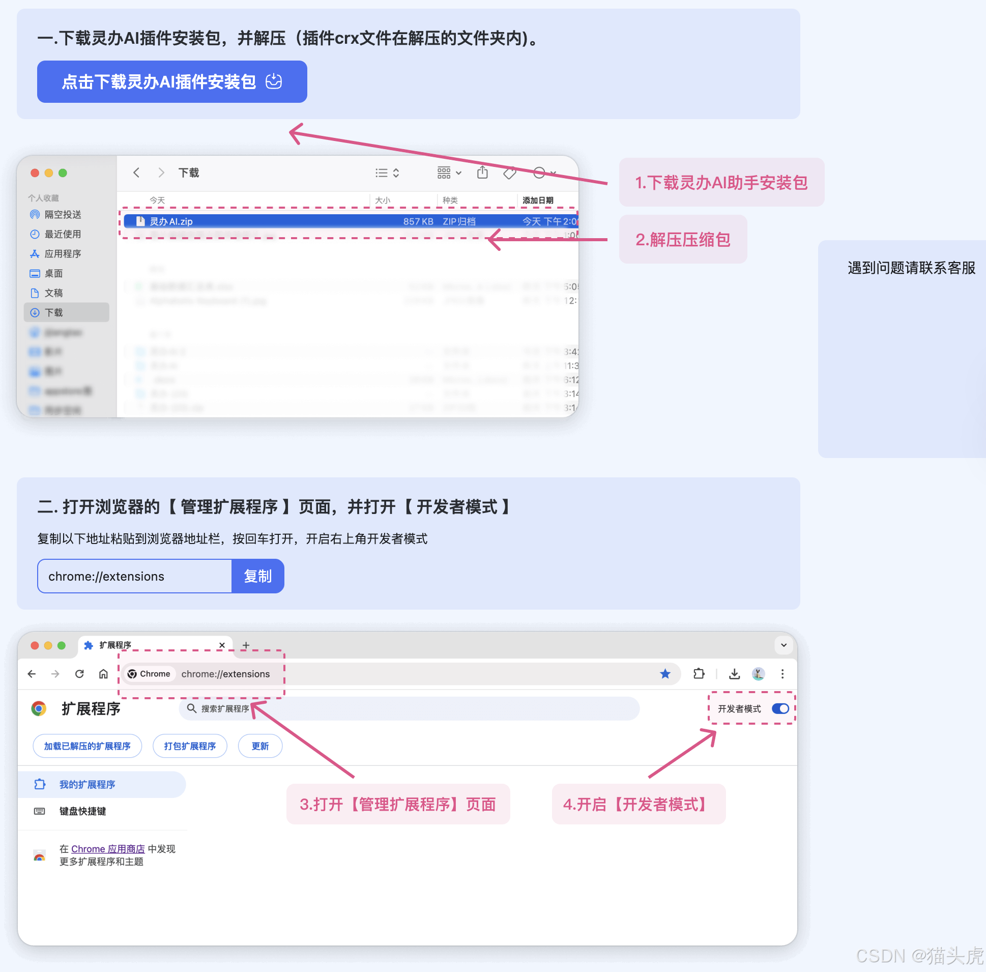Click the 搜索扩展程序 search box
The image size is (986, 972).
[x=409, y=708]
